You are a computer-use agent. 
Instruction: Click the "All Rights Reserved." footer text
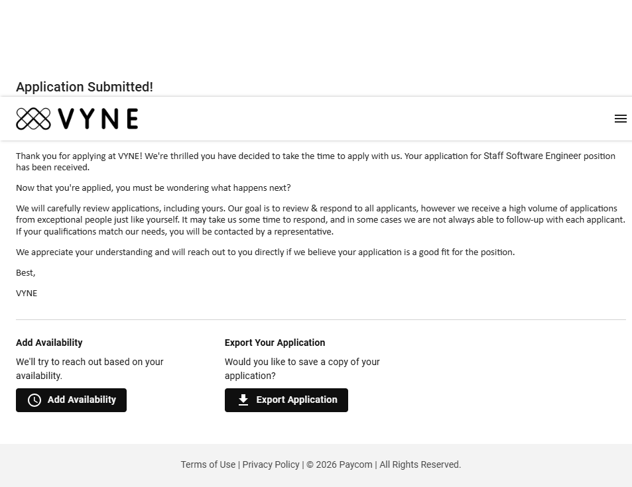[420, 464]
